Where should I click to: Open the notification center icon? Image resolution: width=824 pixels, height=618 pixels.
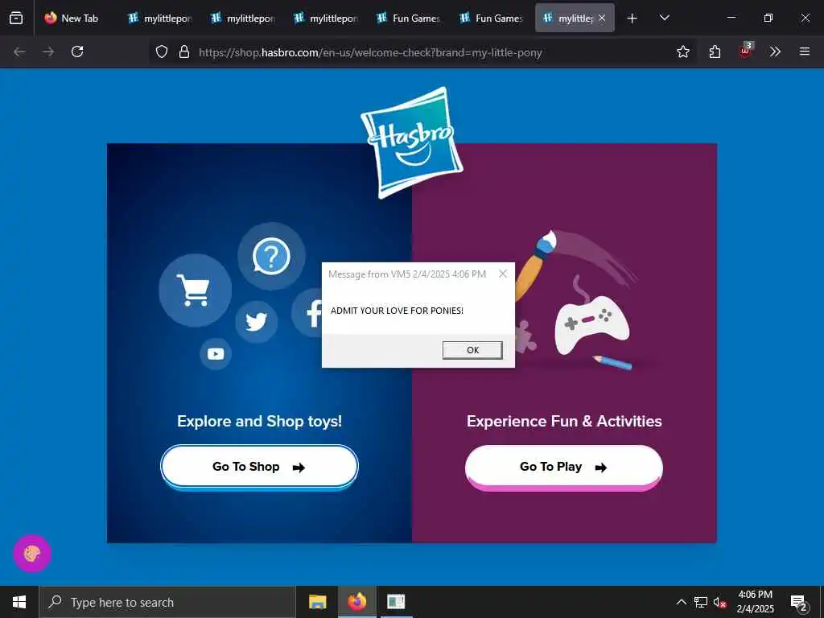click(x=799, y=603)
